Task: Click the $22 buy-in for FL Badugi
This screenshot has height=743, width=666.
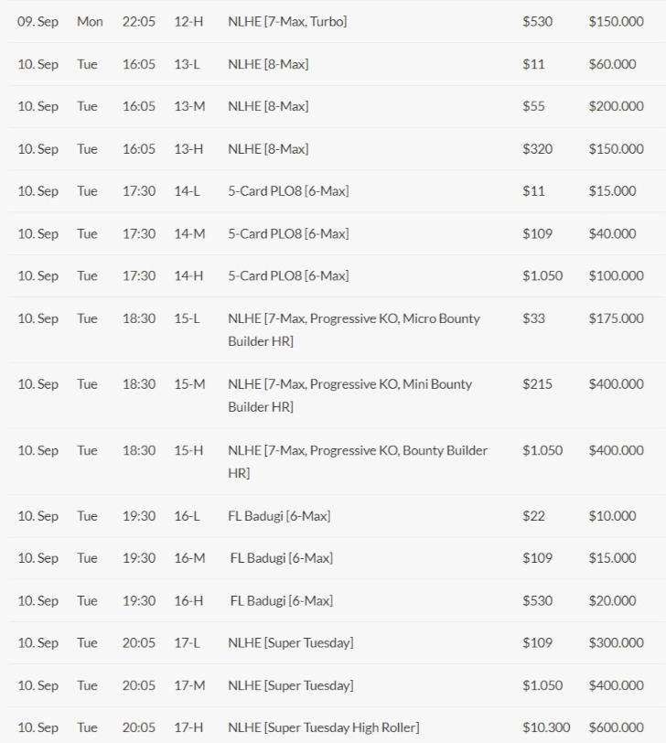Action: (533, 516)
